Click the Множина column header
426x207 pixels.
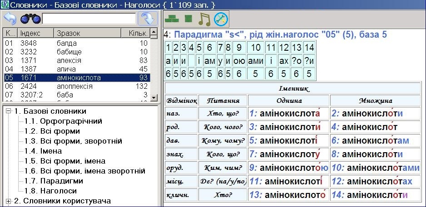[375, 101]
